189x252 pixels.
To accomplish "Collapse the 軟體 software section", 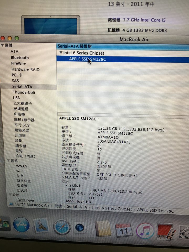I will coord(10,195).
